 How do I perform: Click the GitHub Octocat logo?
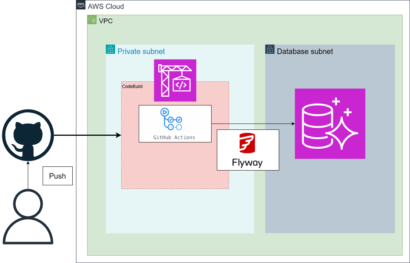click(x=28, y=135)
